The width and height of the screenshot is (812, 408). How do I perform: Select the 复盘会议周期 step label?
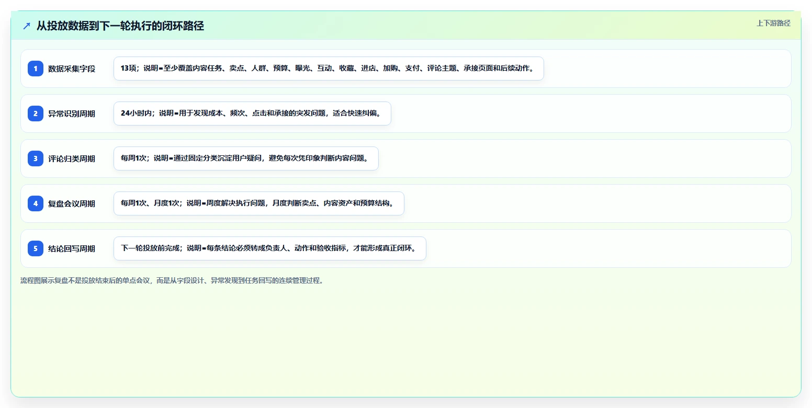[x=72, y=203]
